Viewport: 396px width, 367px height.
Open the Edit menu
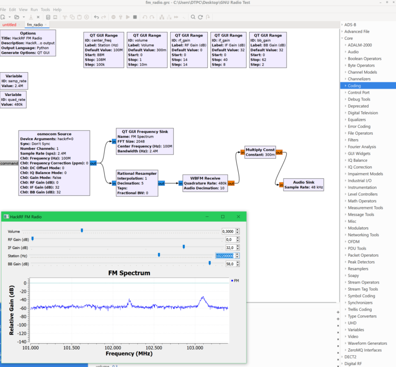tap(12, 10)
